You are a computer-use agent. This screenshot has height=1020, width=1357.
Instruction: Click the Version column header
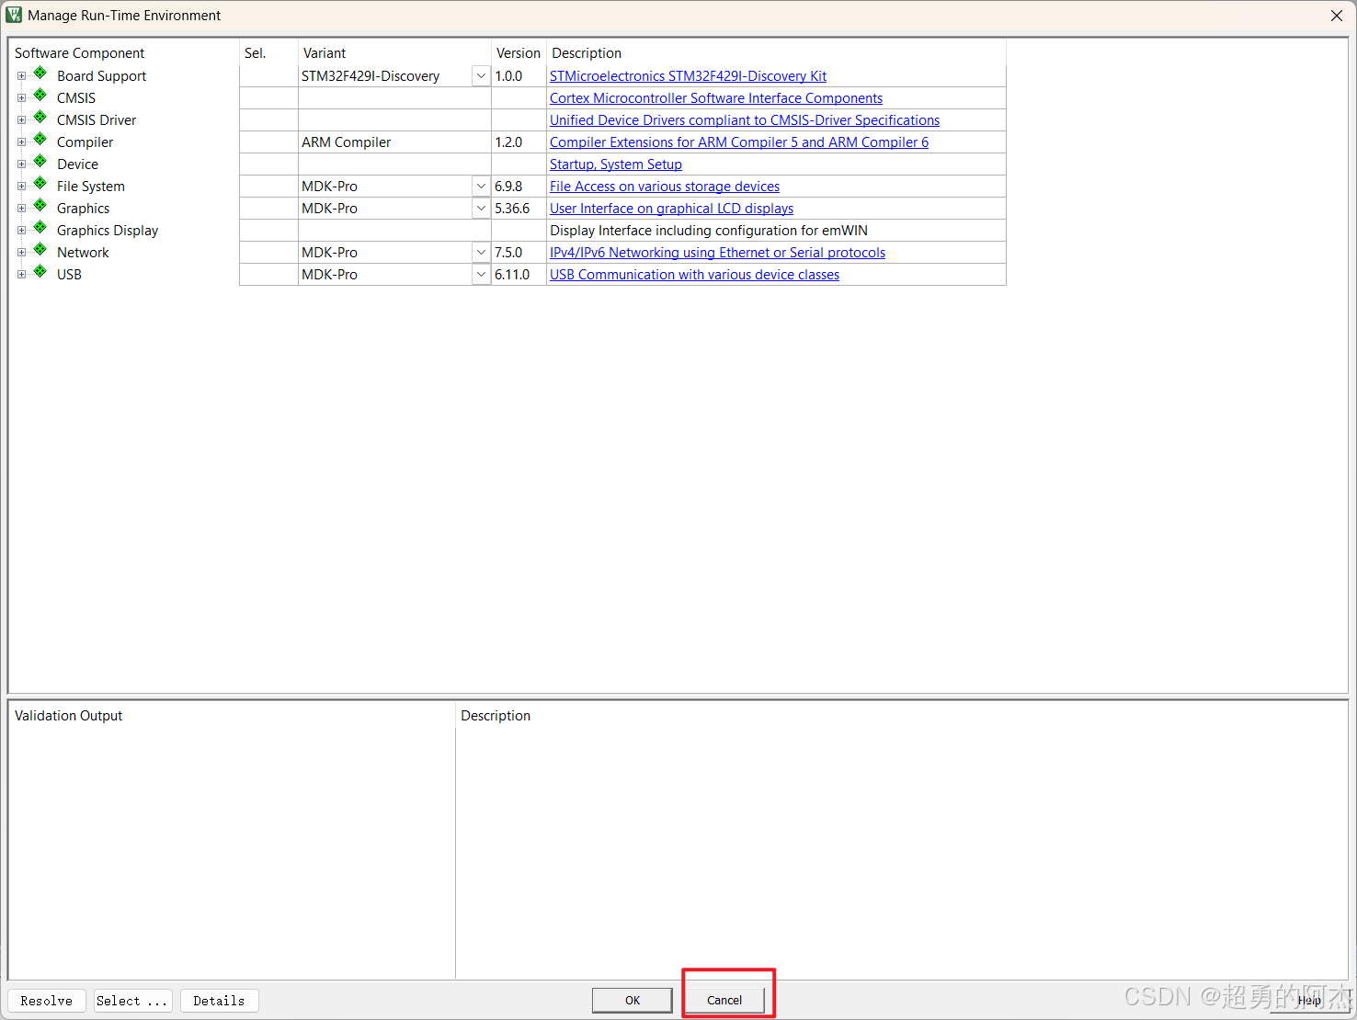point(519,53)
